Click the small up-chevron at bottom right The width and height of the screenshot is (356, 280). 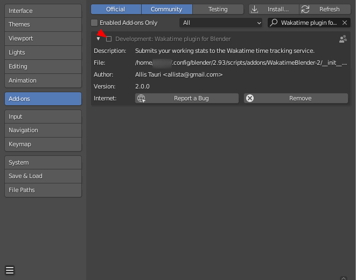point(343,278)
